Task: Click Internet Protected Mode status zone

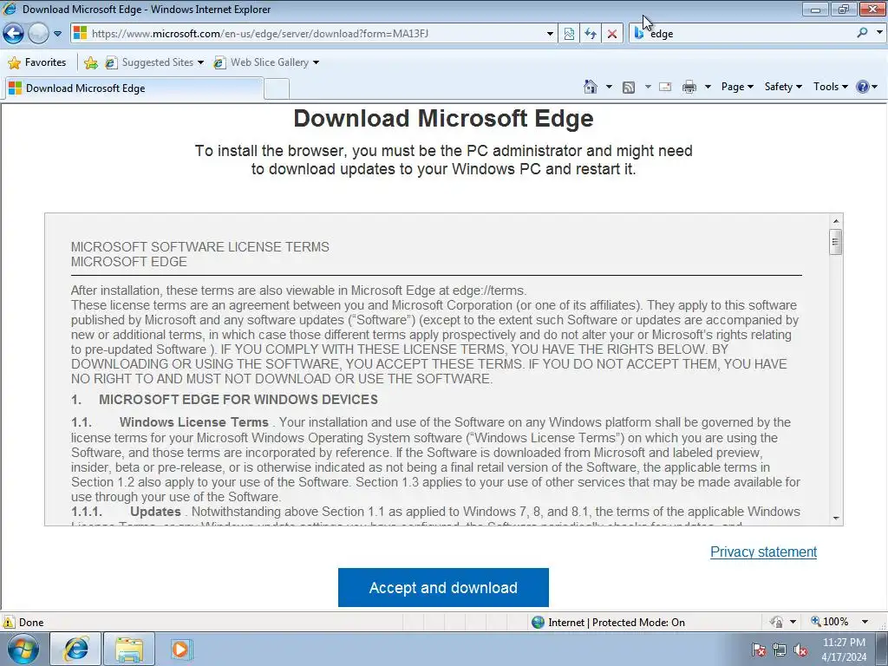Action: [x=609, y=623]
